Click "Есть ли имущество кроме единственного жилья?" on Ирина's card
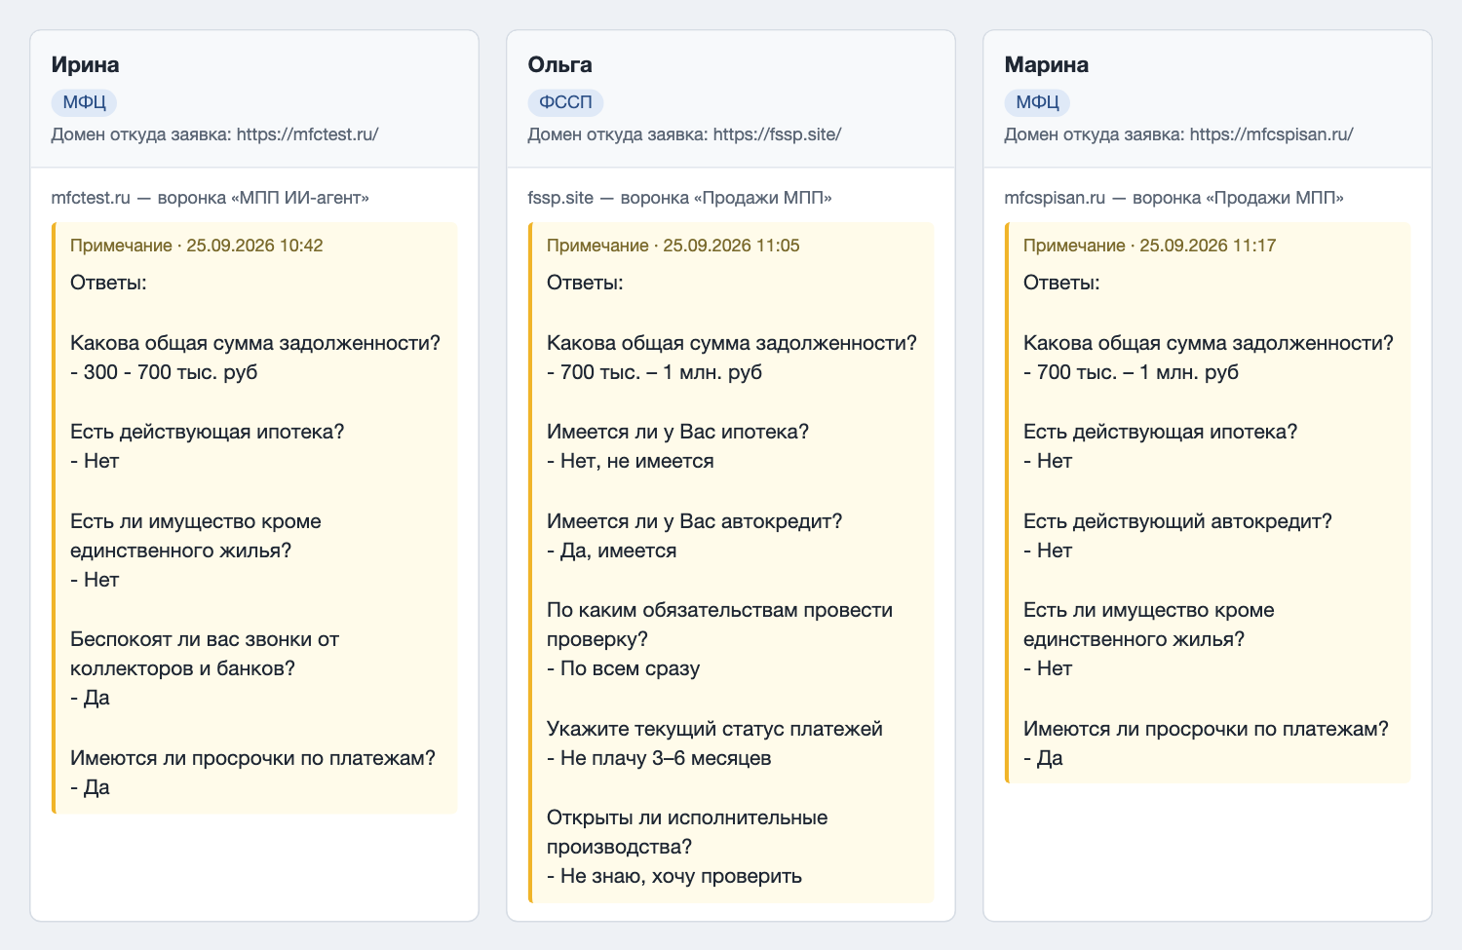Viewport: 1462px width, 950px height. [x=196, y=536]
